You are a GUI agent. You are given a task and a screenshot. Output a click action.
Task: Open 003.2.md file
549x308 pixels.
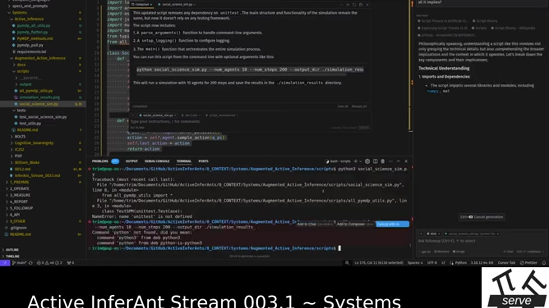22,169
